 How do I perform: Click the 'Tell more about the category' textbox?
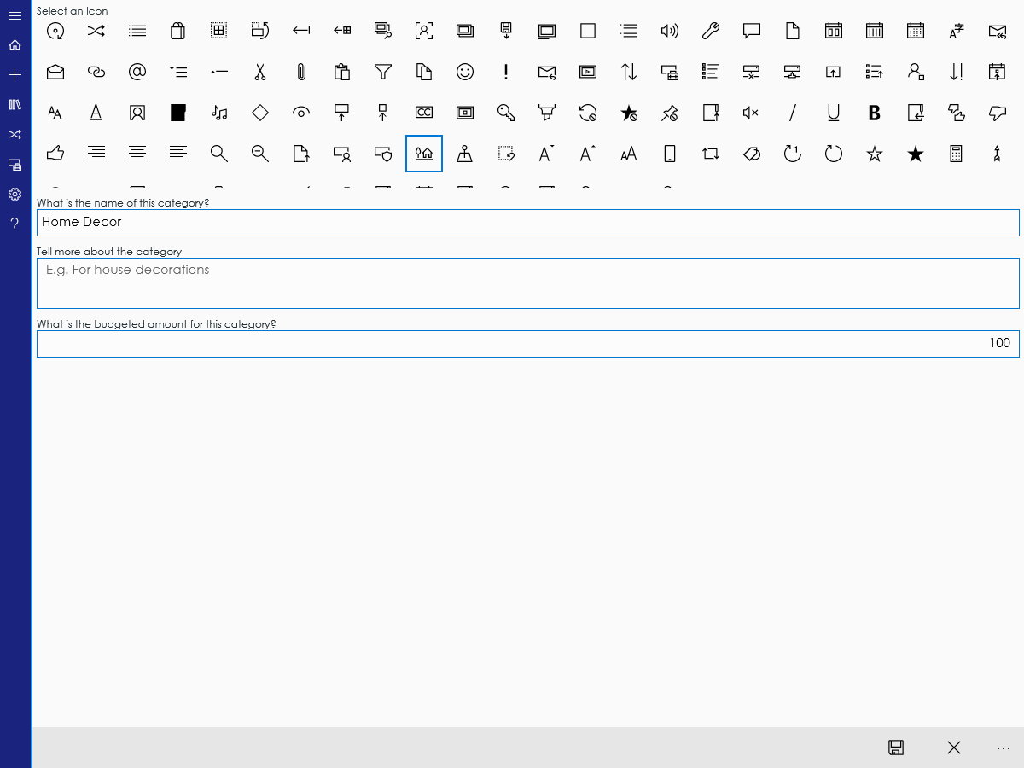[x=528, y=283]
